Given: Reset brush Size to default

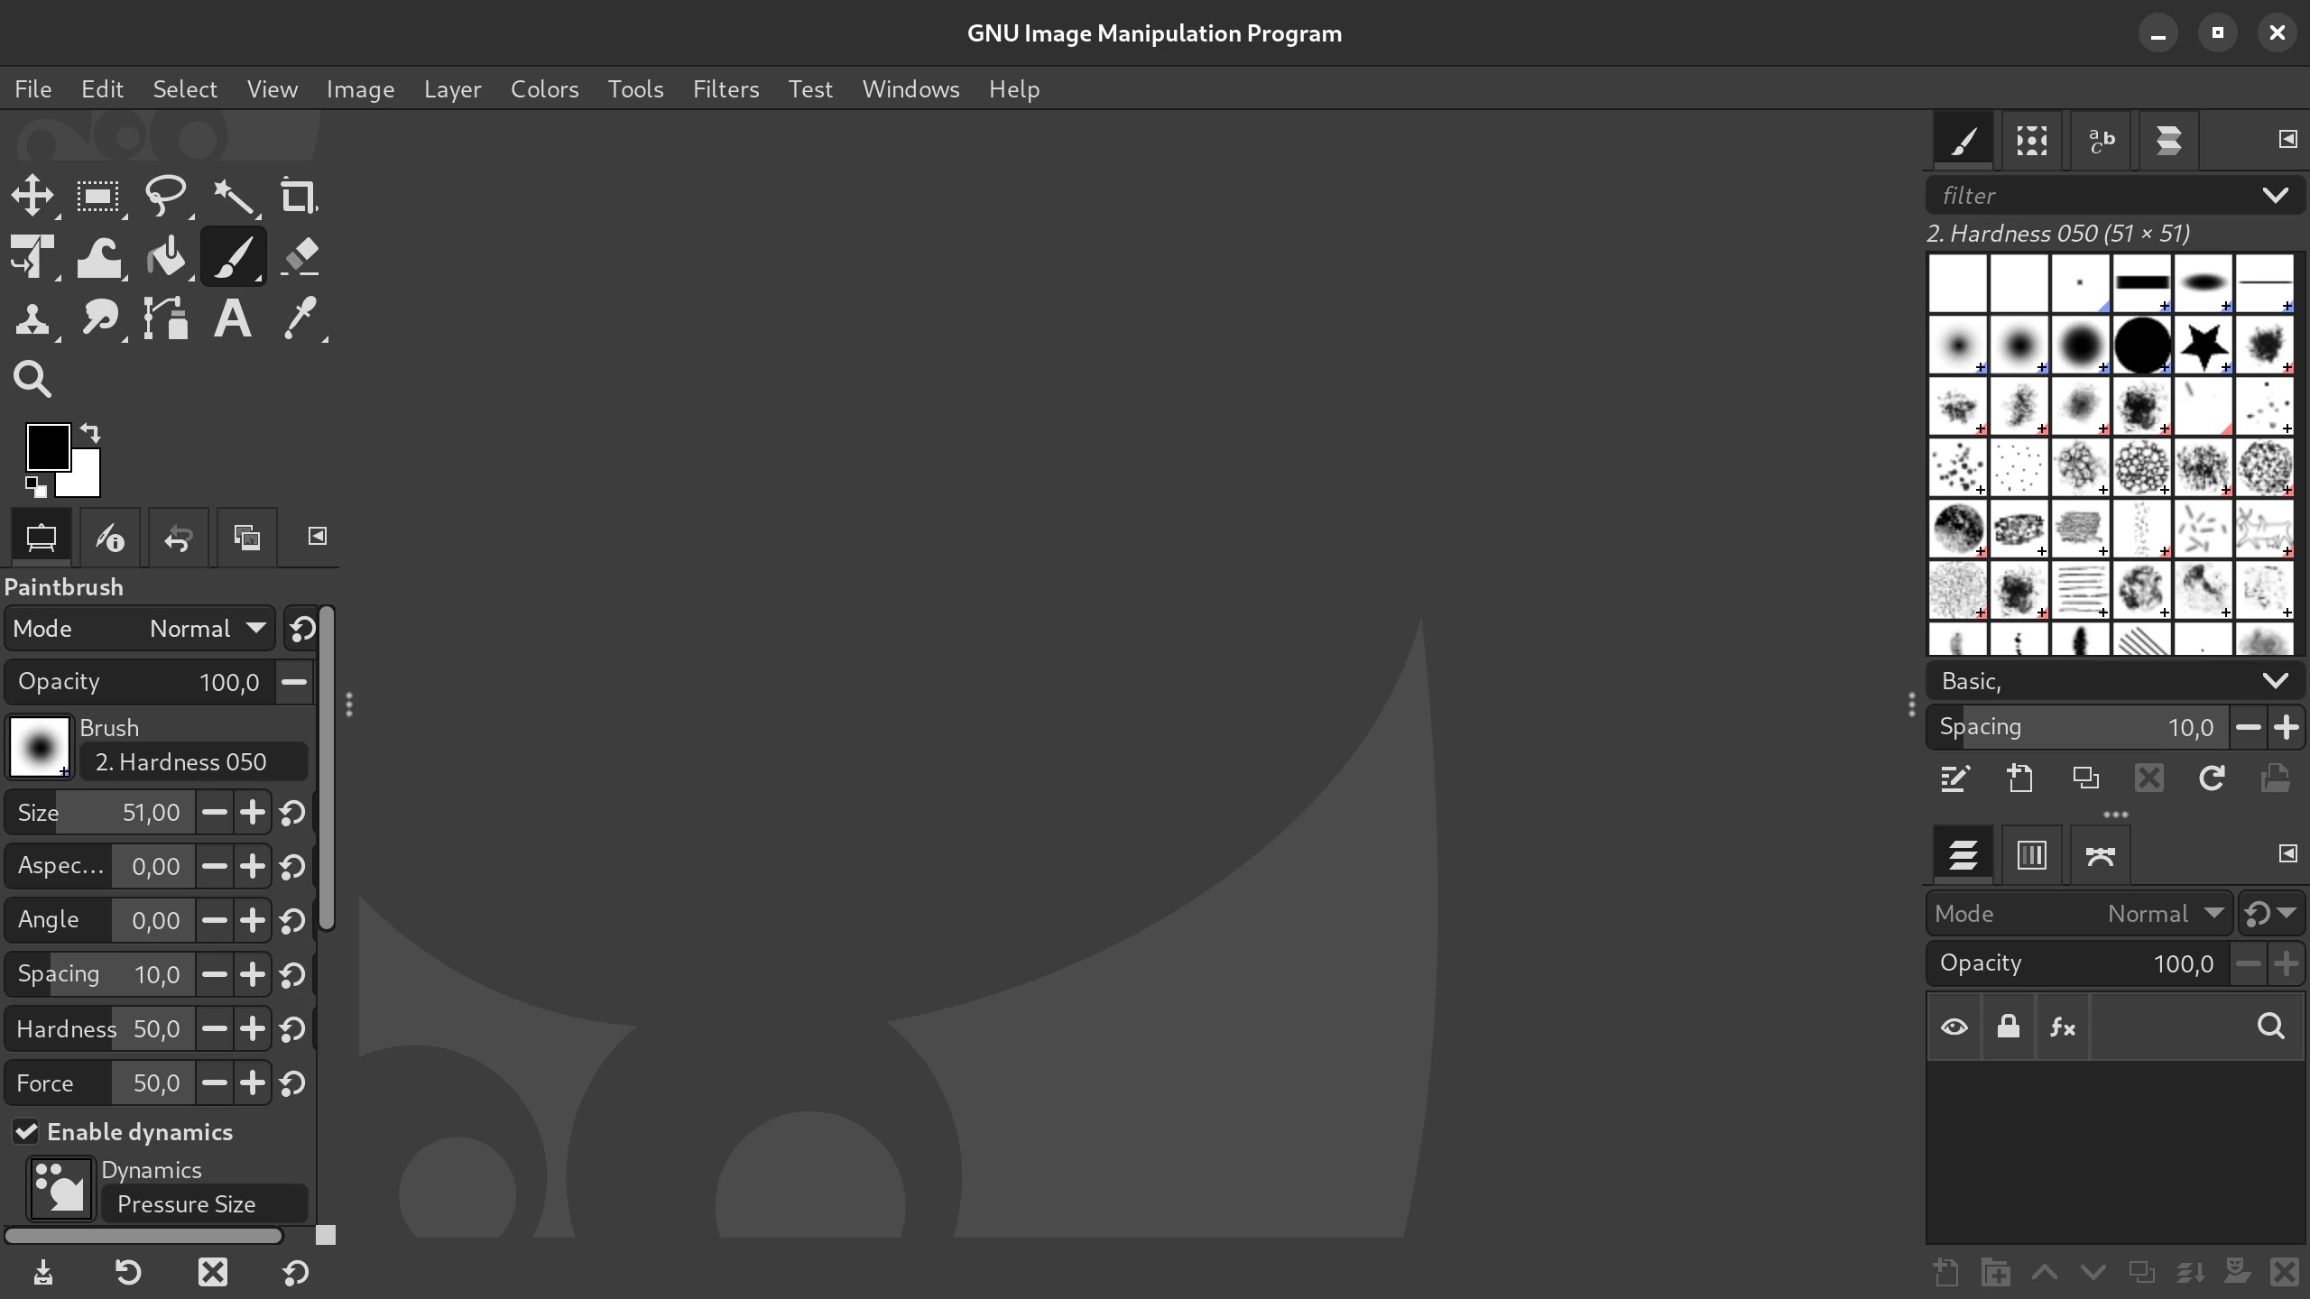Looking at the screenshot, I should 292,813.
